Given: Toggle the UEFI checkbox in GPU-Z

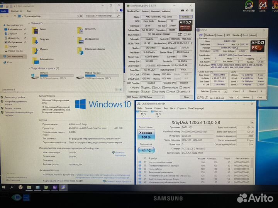Looking at the screenshot, I should (185, 34).
